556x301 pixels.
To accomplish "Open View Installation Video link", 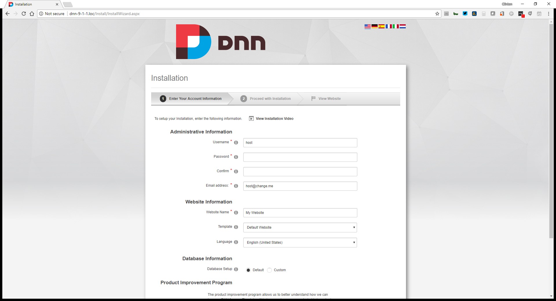I will tap(275, 119).
